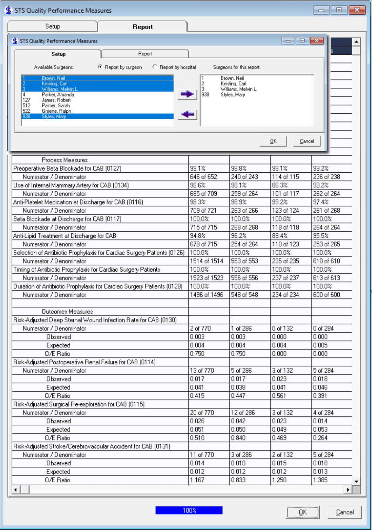Click the Process Measures section heading
372x530 pixels.
(x=65, y=160)
